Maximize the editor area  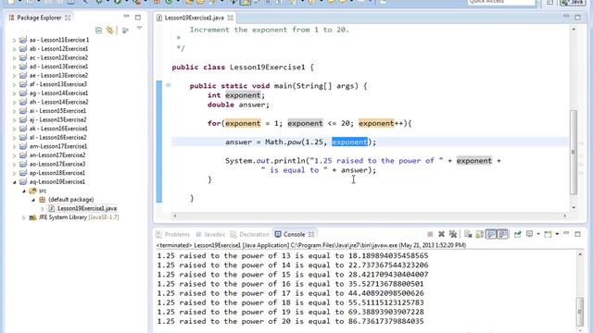[577, 18]
